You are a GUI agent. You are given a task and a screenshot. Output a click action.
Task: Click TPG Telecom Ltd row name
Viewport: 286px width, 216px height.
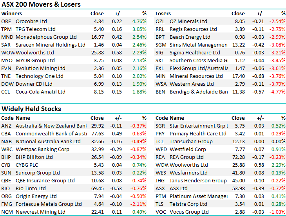tap(35, 29)
